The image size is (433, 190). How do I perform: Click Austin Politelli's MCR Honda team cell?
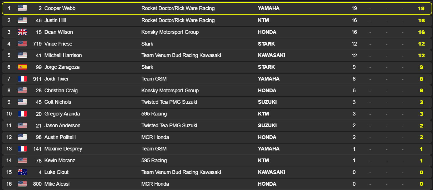155,137
